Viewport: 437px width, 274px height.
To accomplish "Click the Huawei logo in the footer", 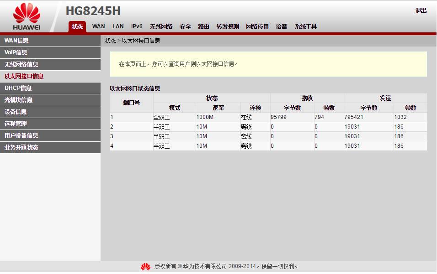I will pyautogui.click(x=145, y=266).
